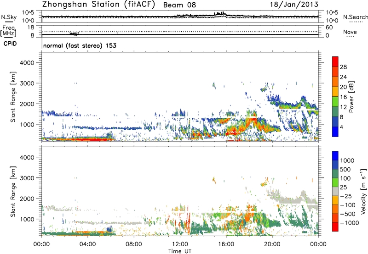The image size is (368, 254).
Task: Click the 'CPID' row label
Action: coord(10,44)
